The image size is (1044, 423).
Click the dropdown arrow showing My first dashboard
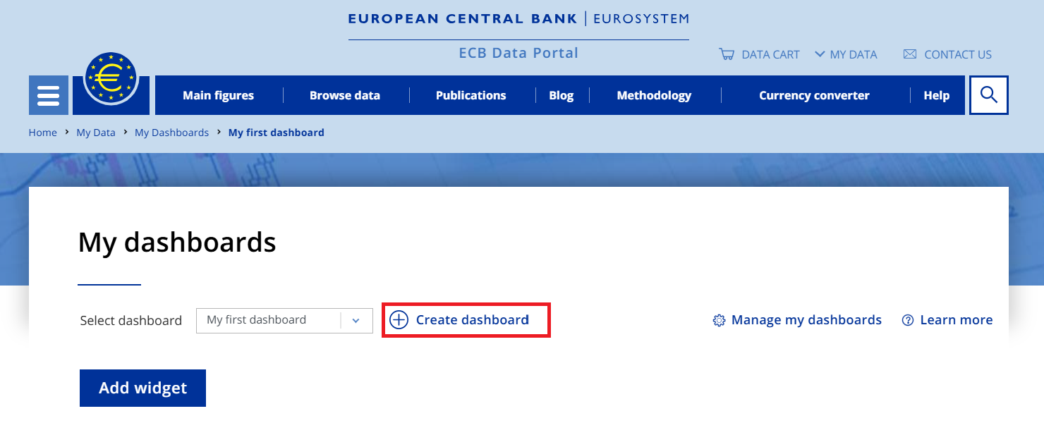[356, 320]
